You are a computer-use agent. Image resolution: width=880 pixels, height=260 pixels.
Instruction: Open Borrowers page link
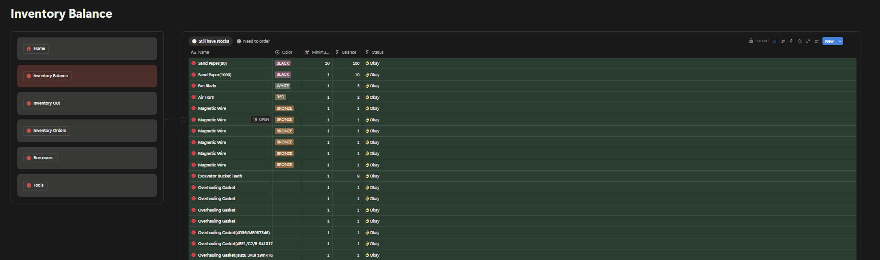(40, 158)
